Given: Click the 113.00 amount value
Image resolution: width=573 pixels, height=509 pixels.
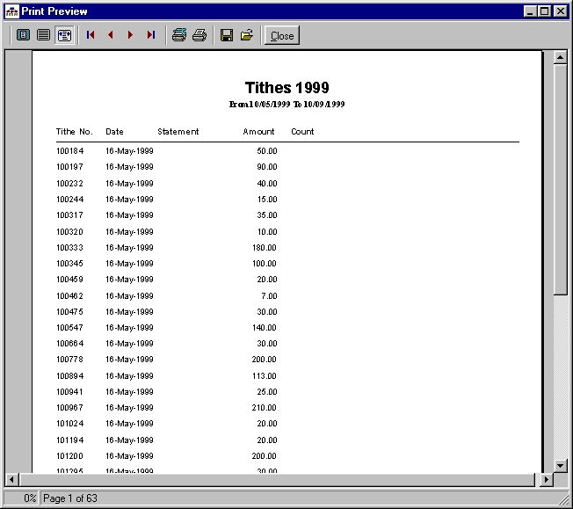Looking at the screenshot, I should (x=265, y=376).
